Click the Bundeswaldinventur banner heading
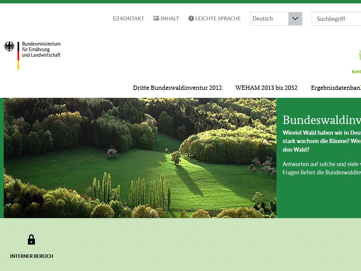361x271 pixels. [x=322, y=120]
